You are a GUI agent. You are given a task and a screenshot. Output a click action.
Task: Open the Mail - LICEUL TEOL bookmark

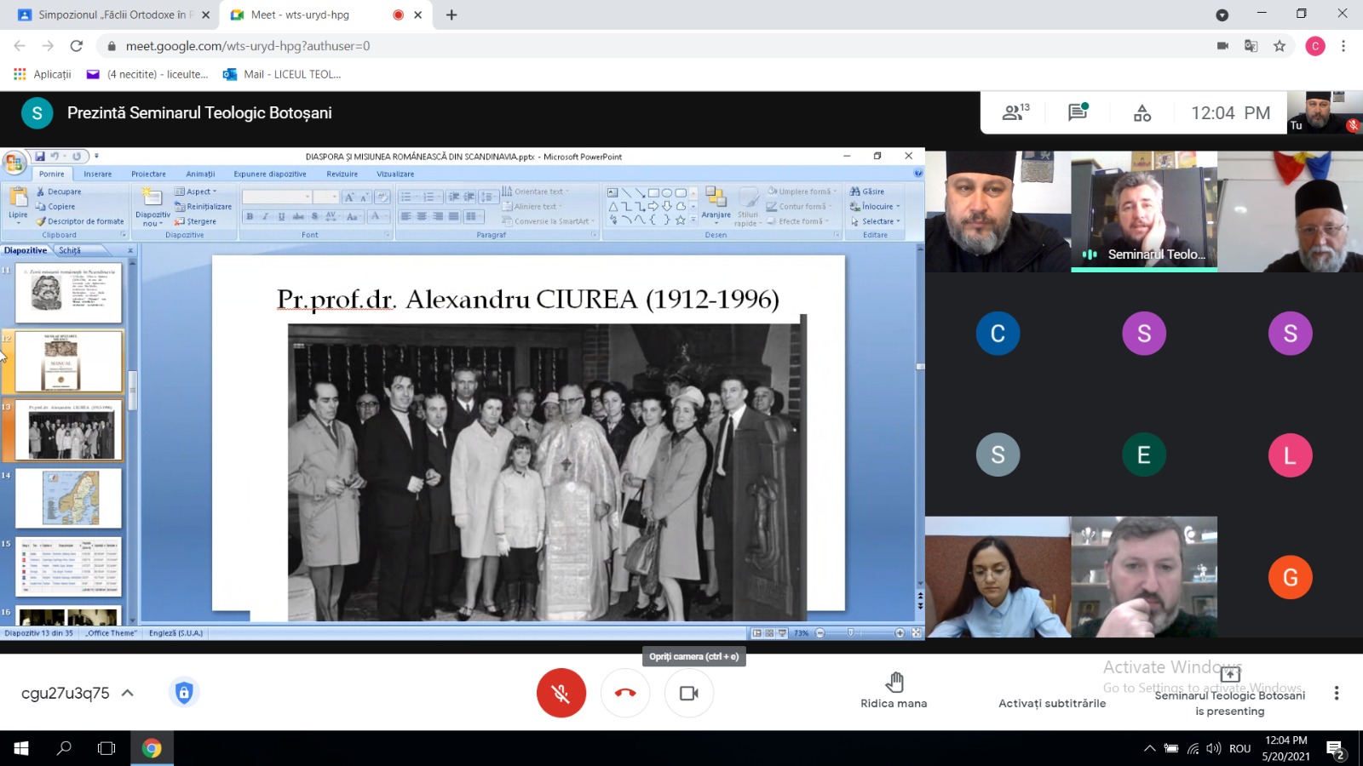282,74
